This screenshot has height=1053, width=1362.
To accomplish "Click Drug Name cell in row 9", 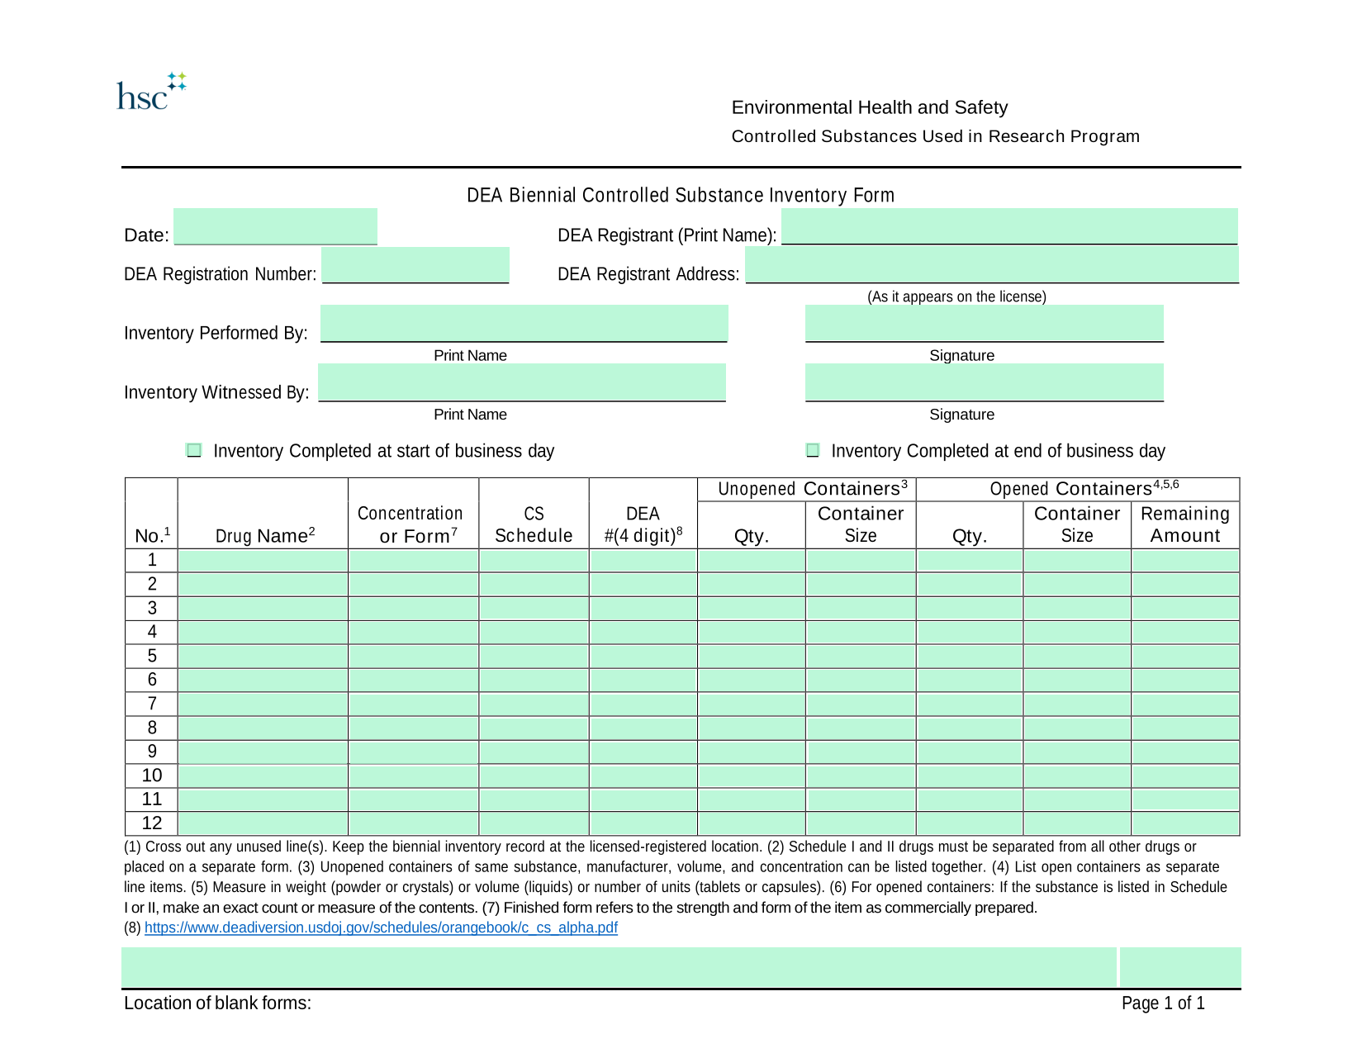I will pos(263,752).
